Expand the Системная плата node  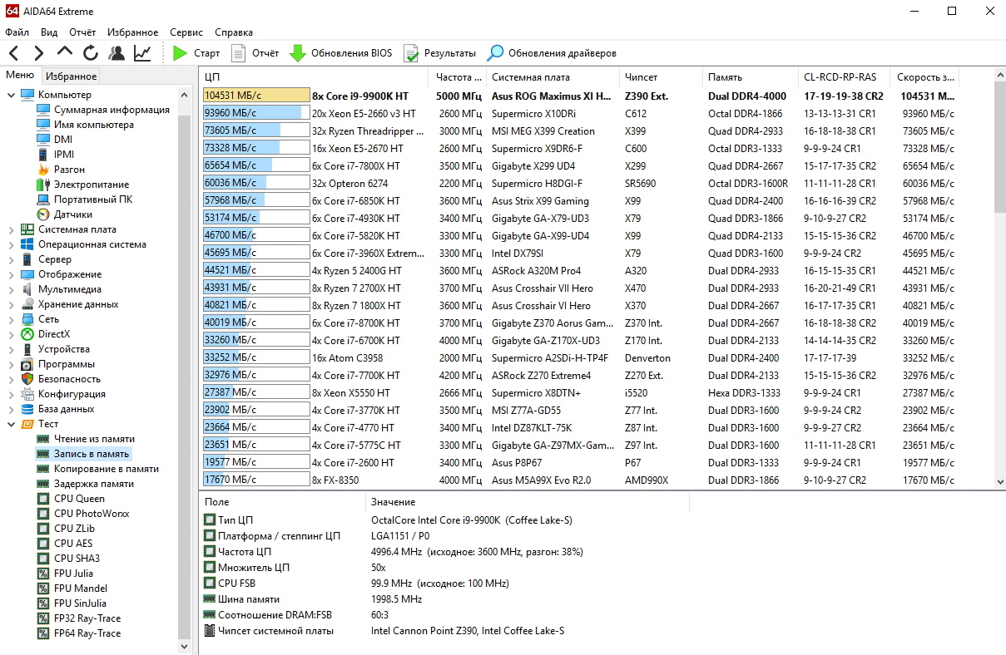click(11, 229)
